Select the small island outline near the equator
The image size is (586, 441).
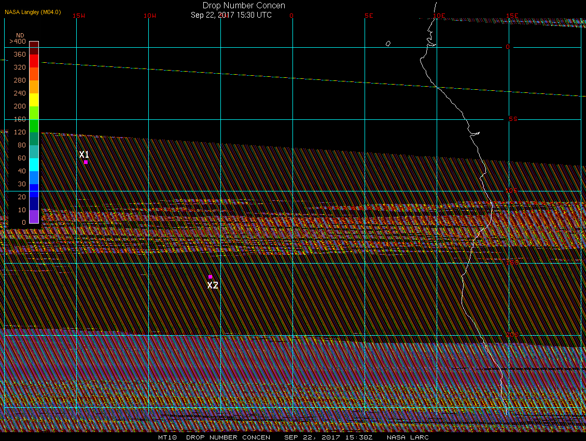pos(388,44)
